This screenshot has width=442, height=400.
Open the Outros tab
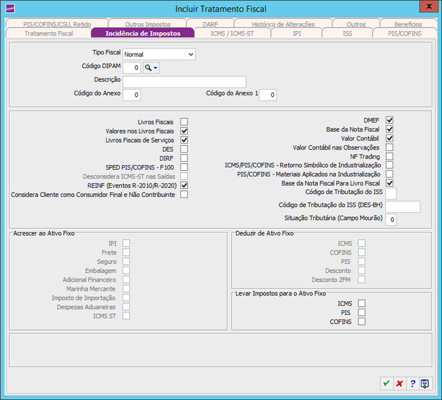click(x=356, y=24)
